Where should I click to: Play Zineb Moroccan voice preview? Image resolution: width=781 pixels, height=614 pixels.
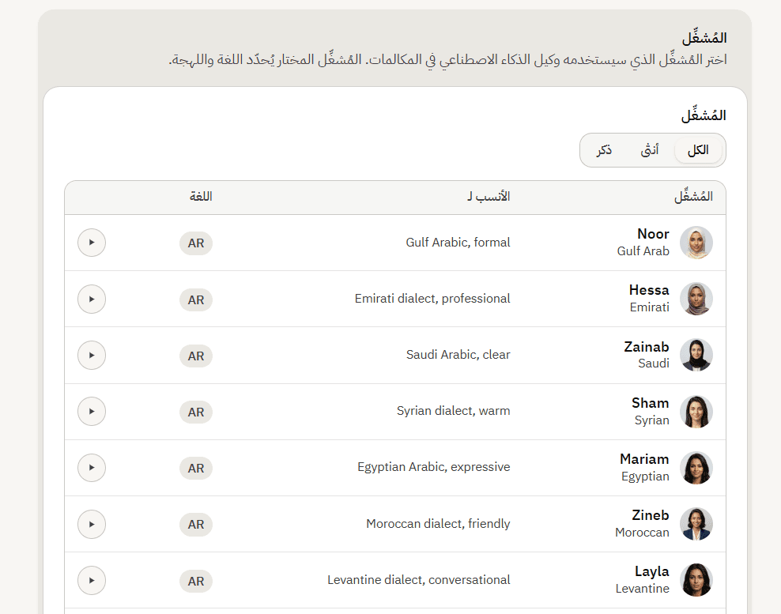tap(92, 524)
